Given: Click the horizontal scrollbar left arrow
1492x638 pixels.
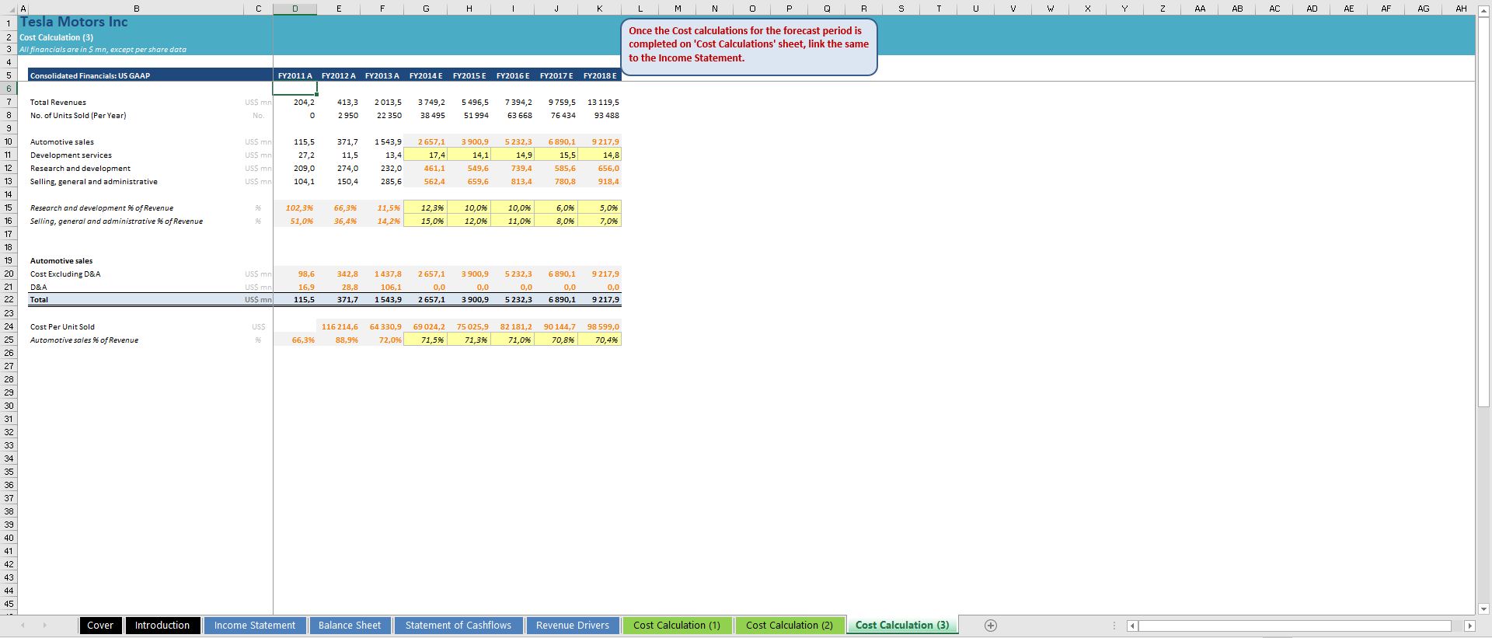Looking at the screenshot, I should tap(1132, 626).
